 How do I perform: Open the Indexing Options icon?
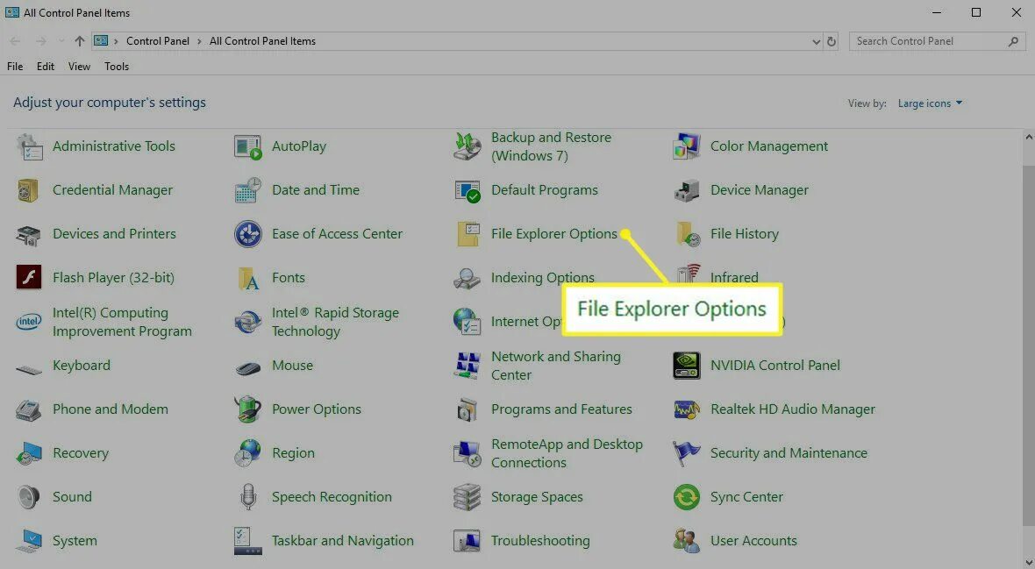(468, 278)
